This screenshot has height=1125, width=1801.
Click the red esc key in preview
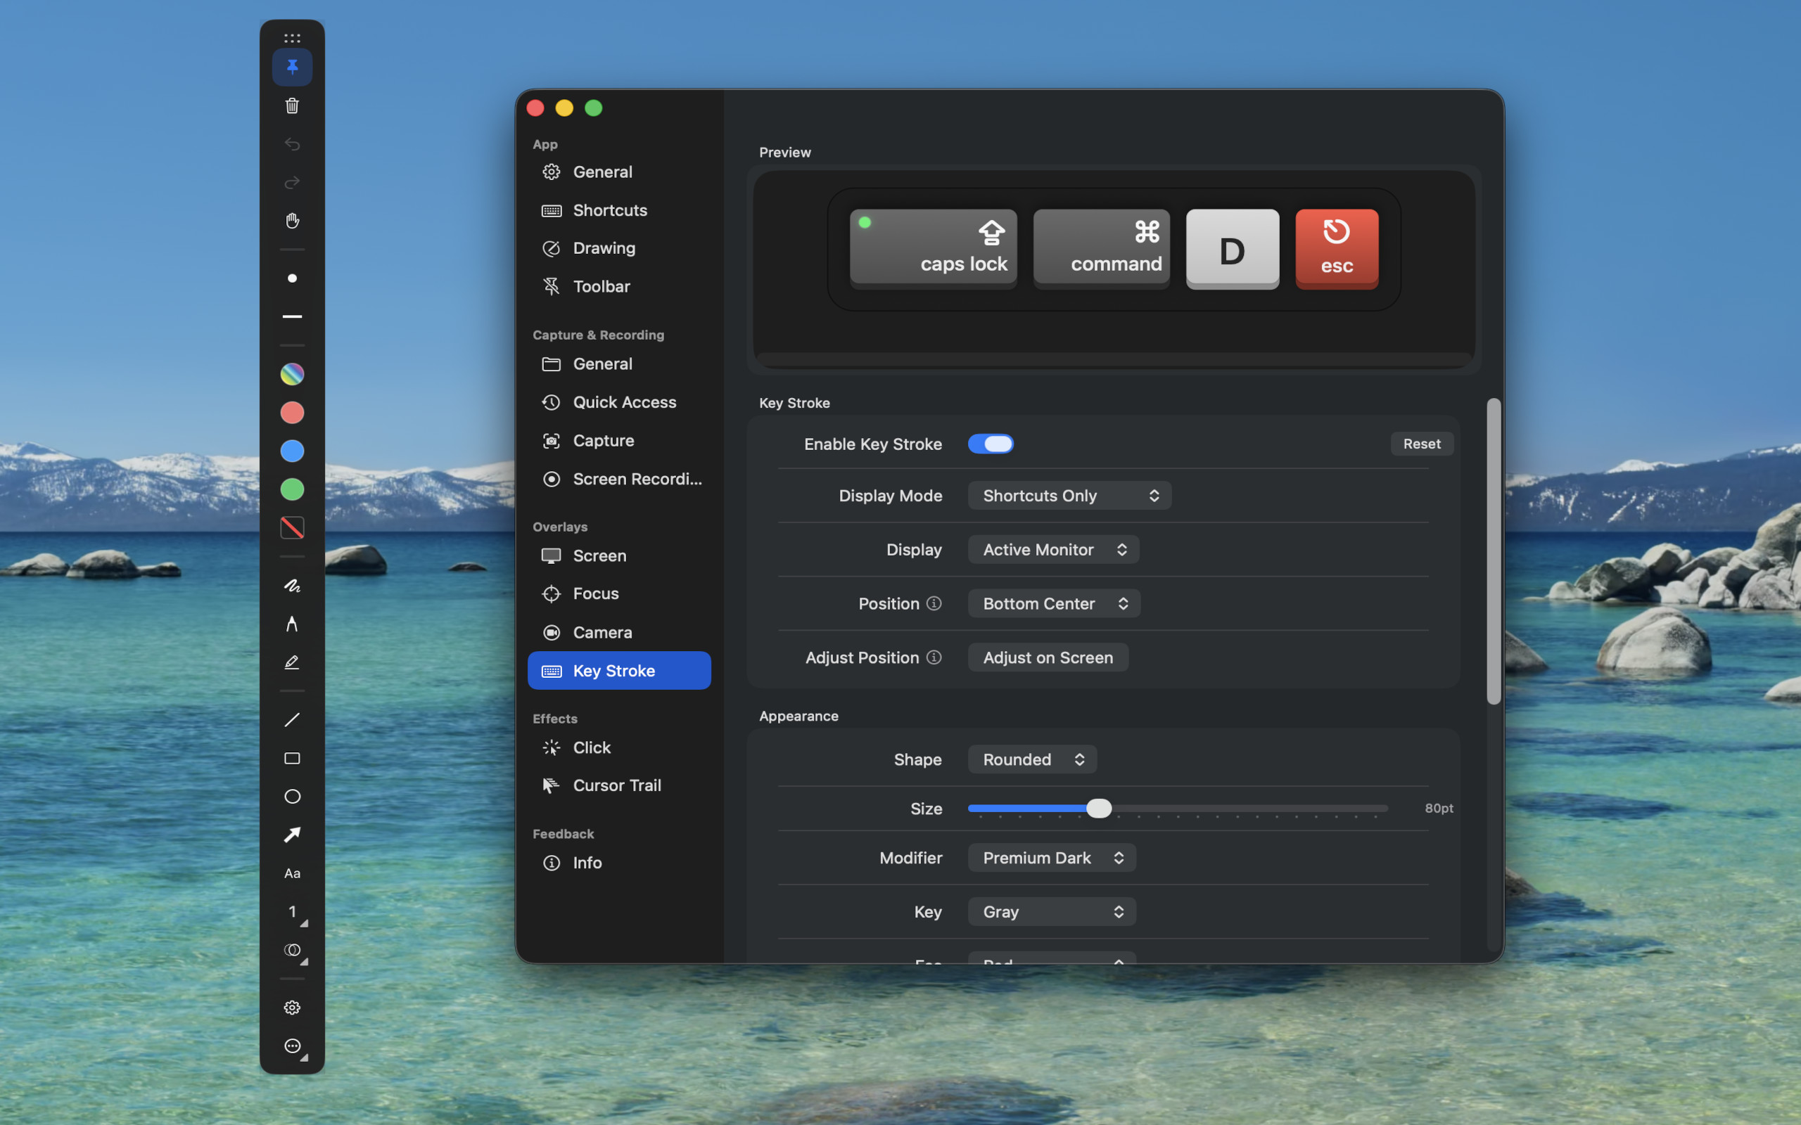(x=1337, y=248)
